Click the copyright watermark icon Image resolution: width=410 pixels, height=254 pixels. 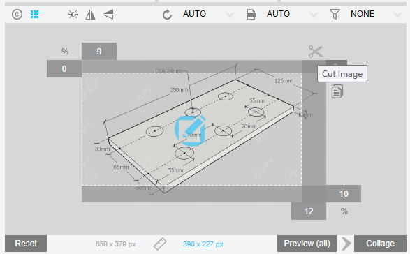[17, 14]
